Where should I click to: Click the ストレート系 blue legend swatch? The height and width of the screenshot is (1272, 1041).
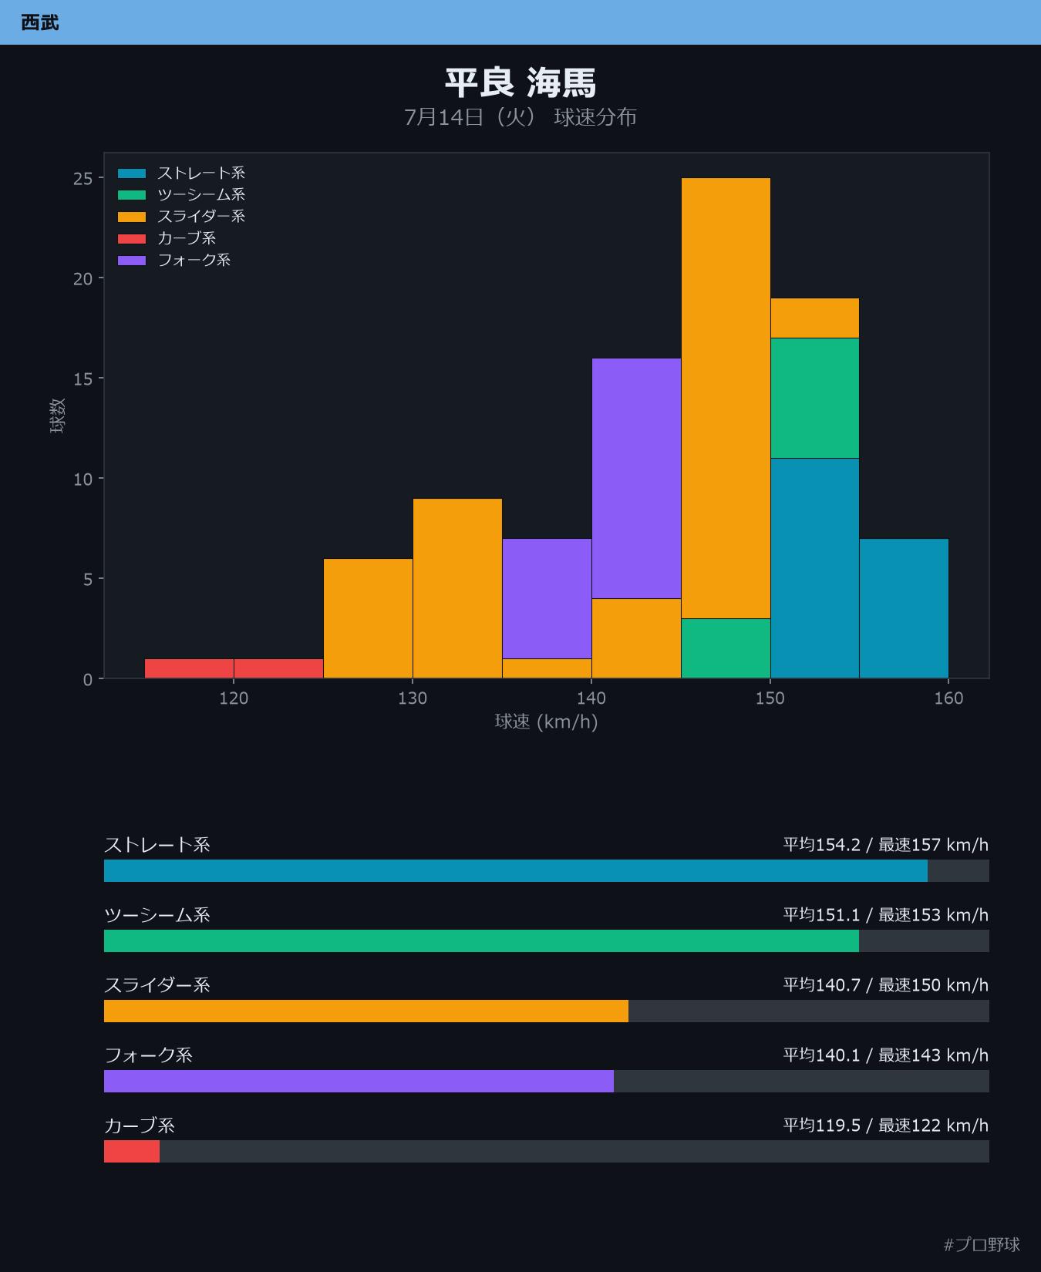pyautogui.click(x=132, y=173)
